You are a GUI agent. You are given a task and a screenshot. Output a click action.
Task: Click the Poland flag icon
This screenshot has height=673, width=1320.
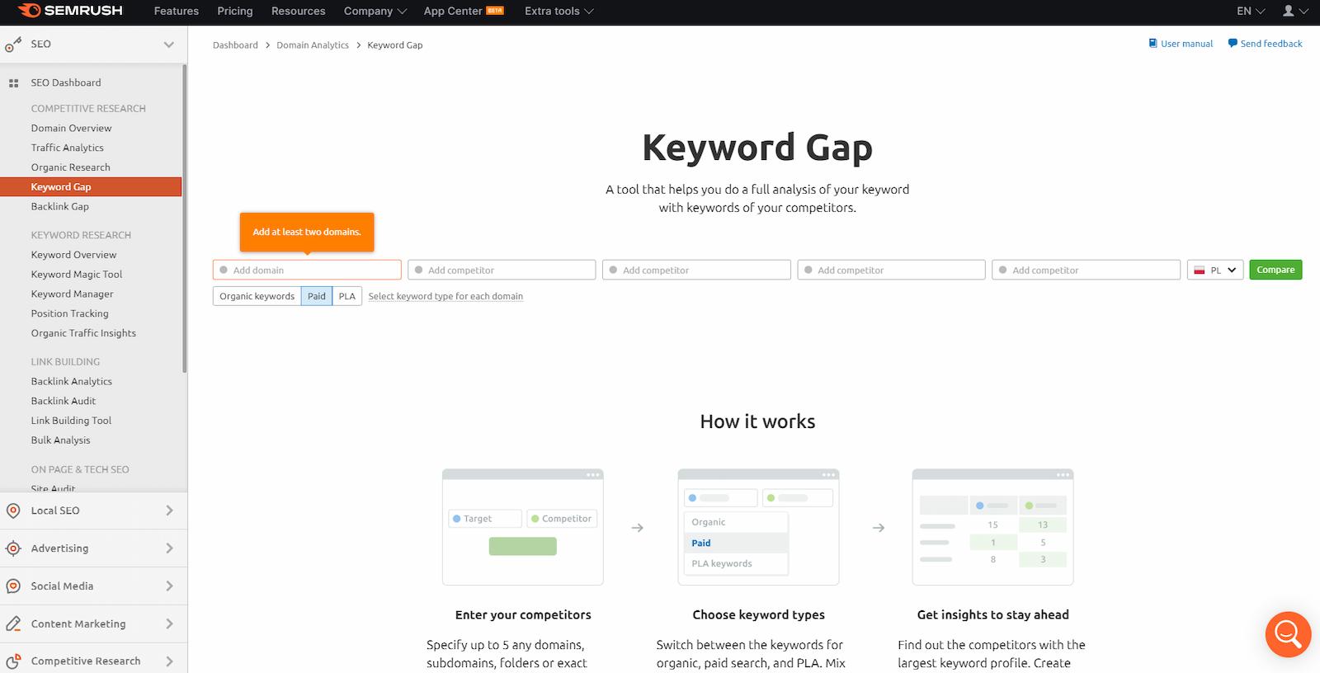1200,271
